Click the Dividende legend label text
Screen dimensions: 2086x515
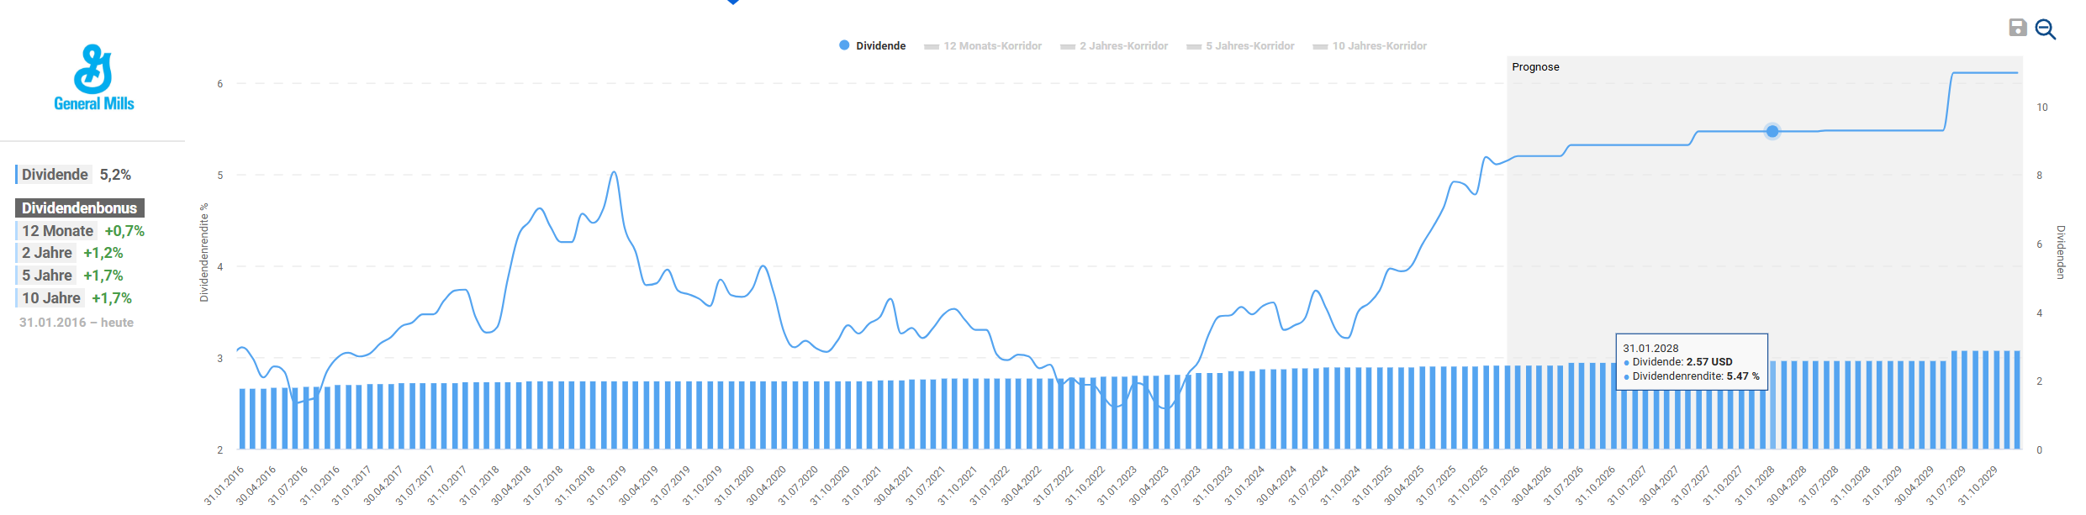880,46
